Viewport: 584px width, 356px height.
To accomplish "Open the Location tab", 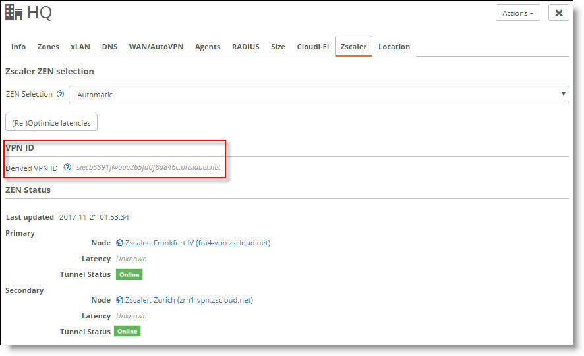I will (x=394, y=47).
